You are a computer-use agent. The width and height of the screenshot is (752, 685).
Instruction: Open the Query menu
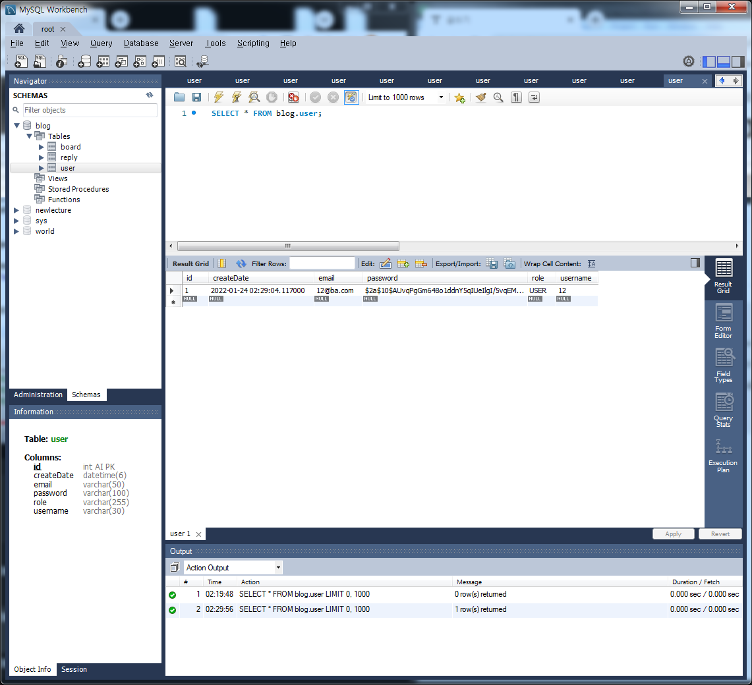click(x=101, y=43)
